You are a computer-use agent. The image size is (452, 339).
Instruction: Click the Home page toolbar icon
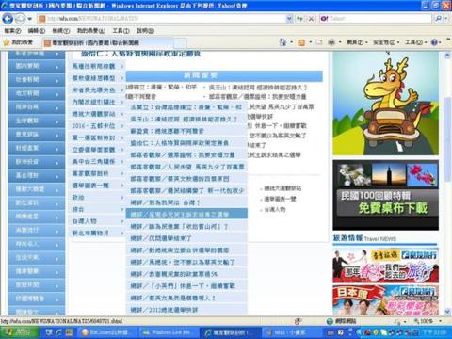(282, 42)
